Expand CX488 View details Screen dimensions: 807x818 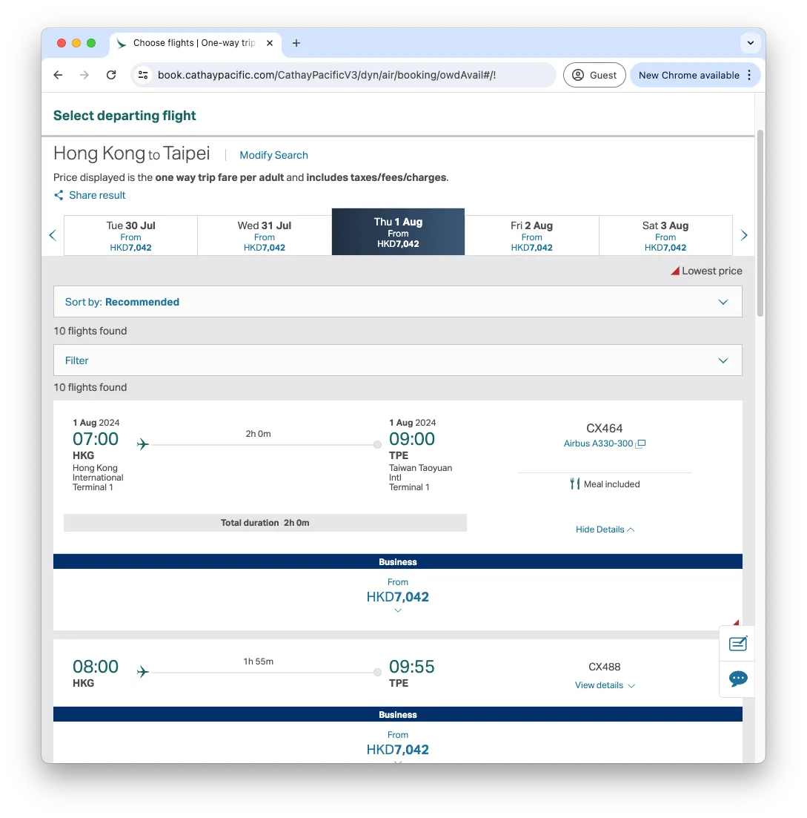click(x=605, y=685)
